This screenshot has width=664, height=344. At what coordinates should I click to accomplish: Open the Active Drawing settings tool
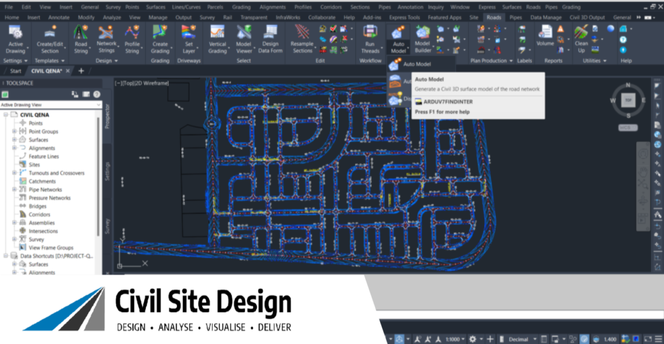[x=16, y=40]
